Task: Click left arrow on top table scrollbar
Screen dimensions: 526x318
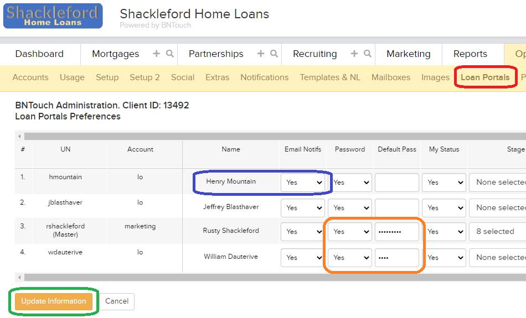Action: pyautogui.click(x=19, y=136)
